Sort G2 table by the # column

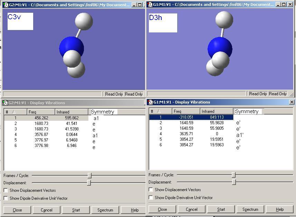(x=16, y=112)
